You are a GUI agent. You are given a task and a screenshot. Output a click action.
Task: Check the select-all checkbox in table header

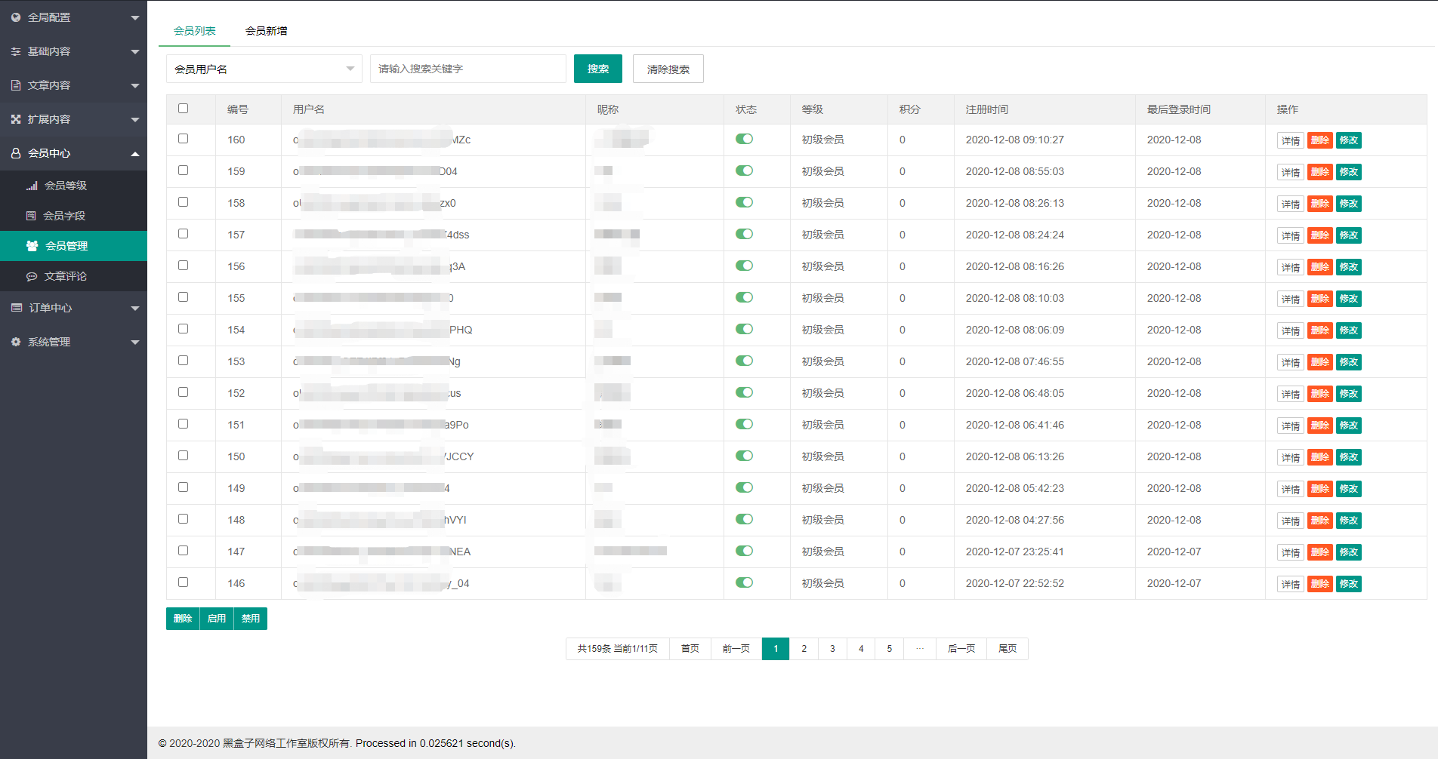[x=183, y=108]
